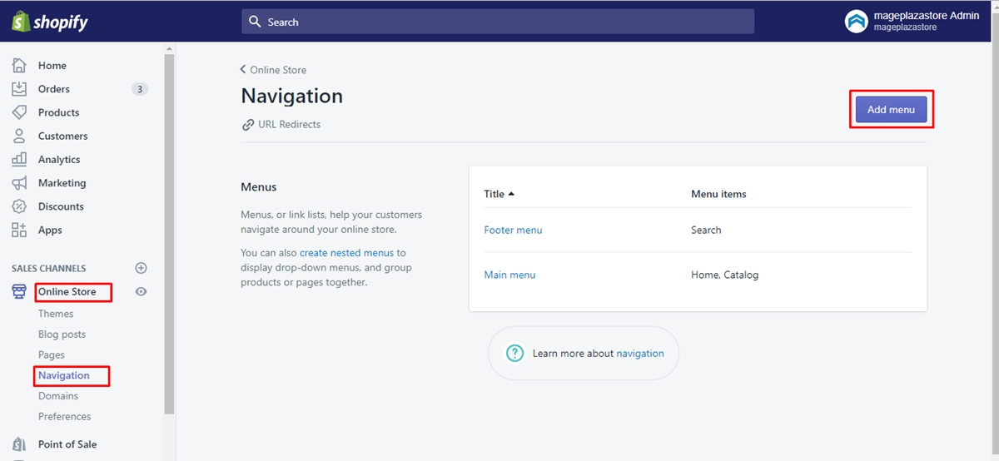Follow the create nested menus link
This screenshot has height=461, width=999.
346,253
